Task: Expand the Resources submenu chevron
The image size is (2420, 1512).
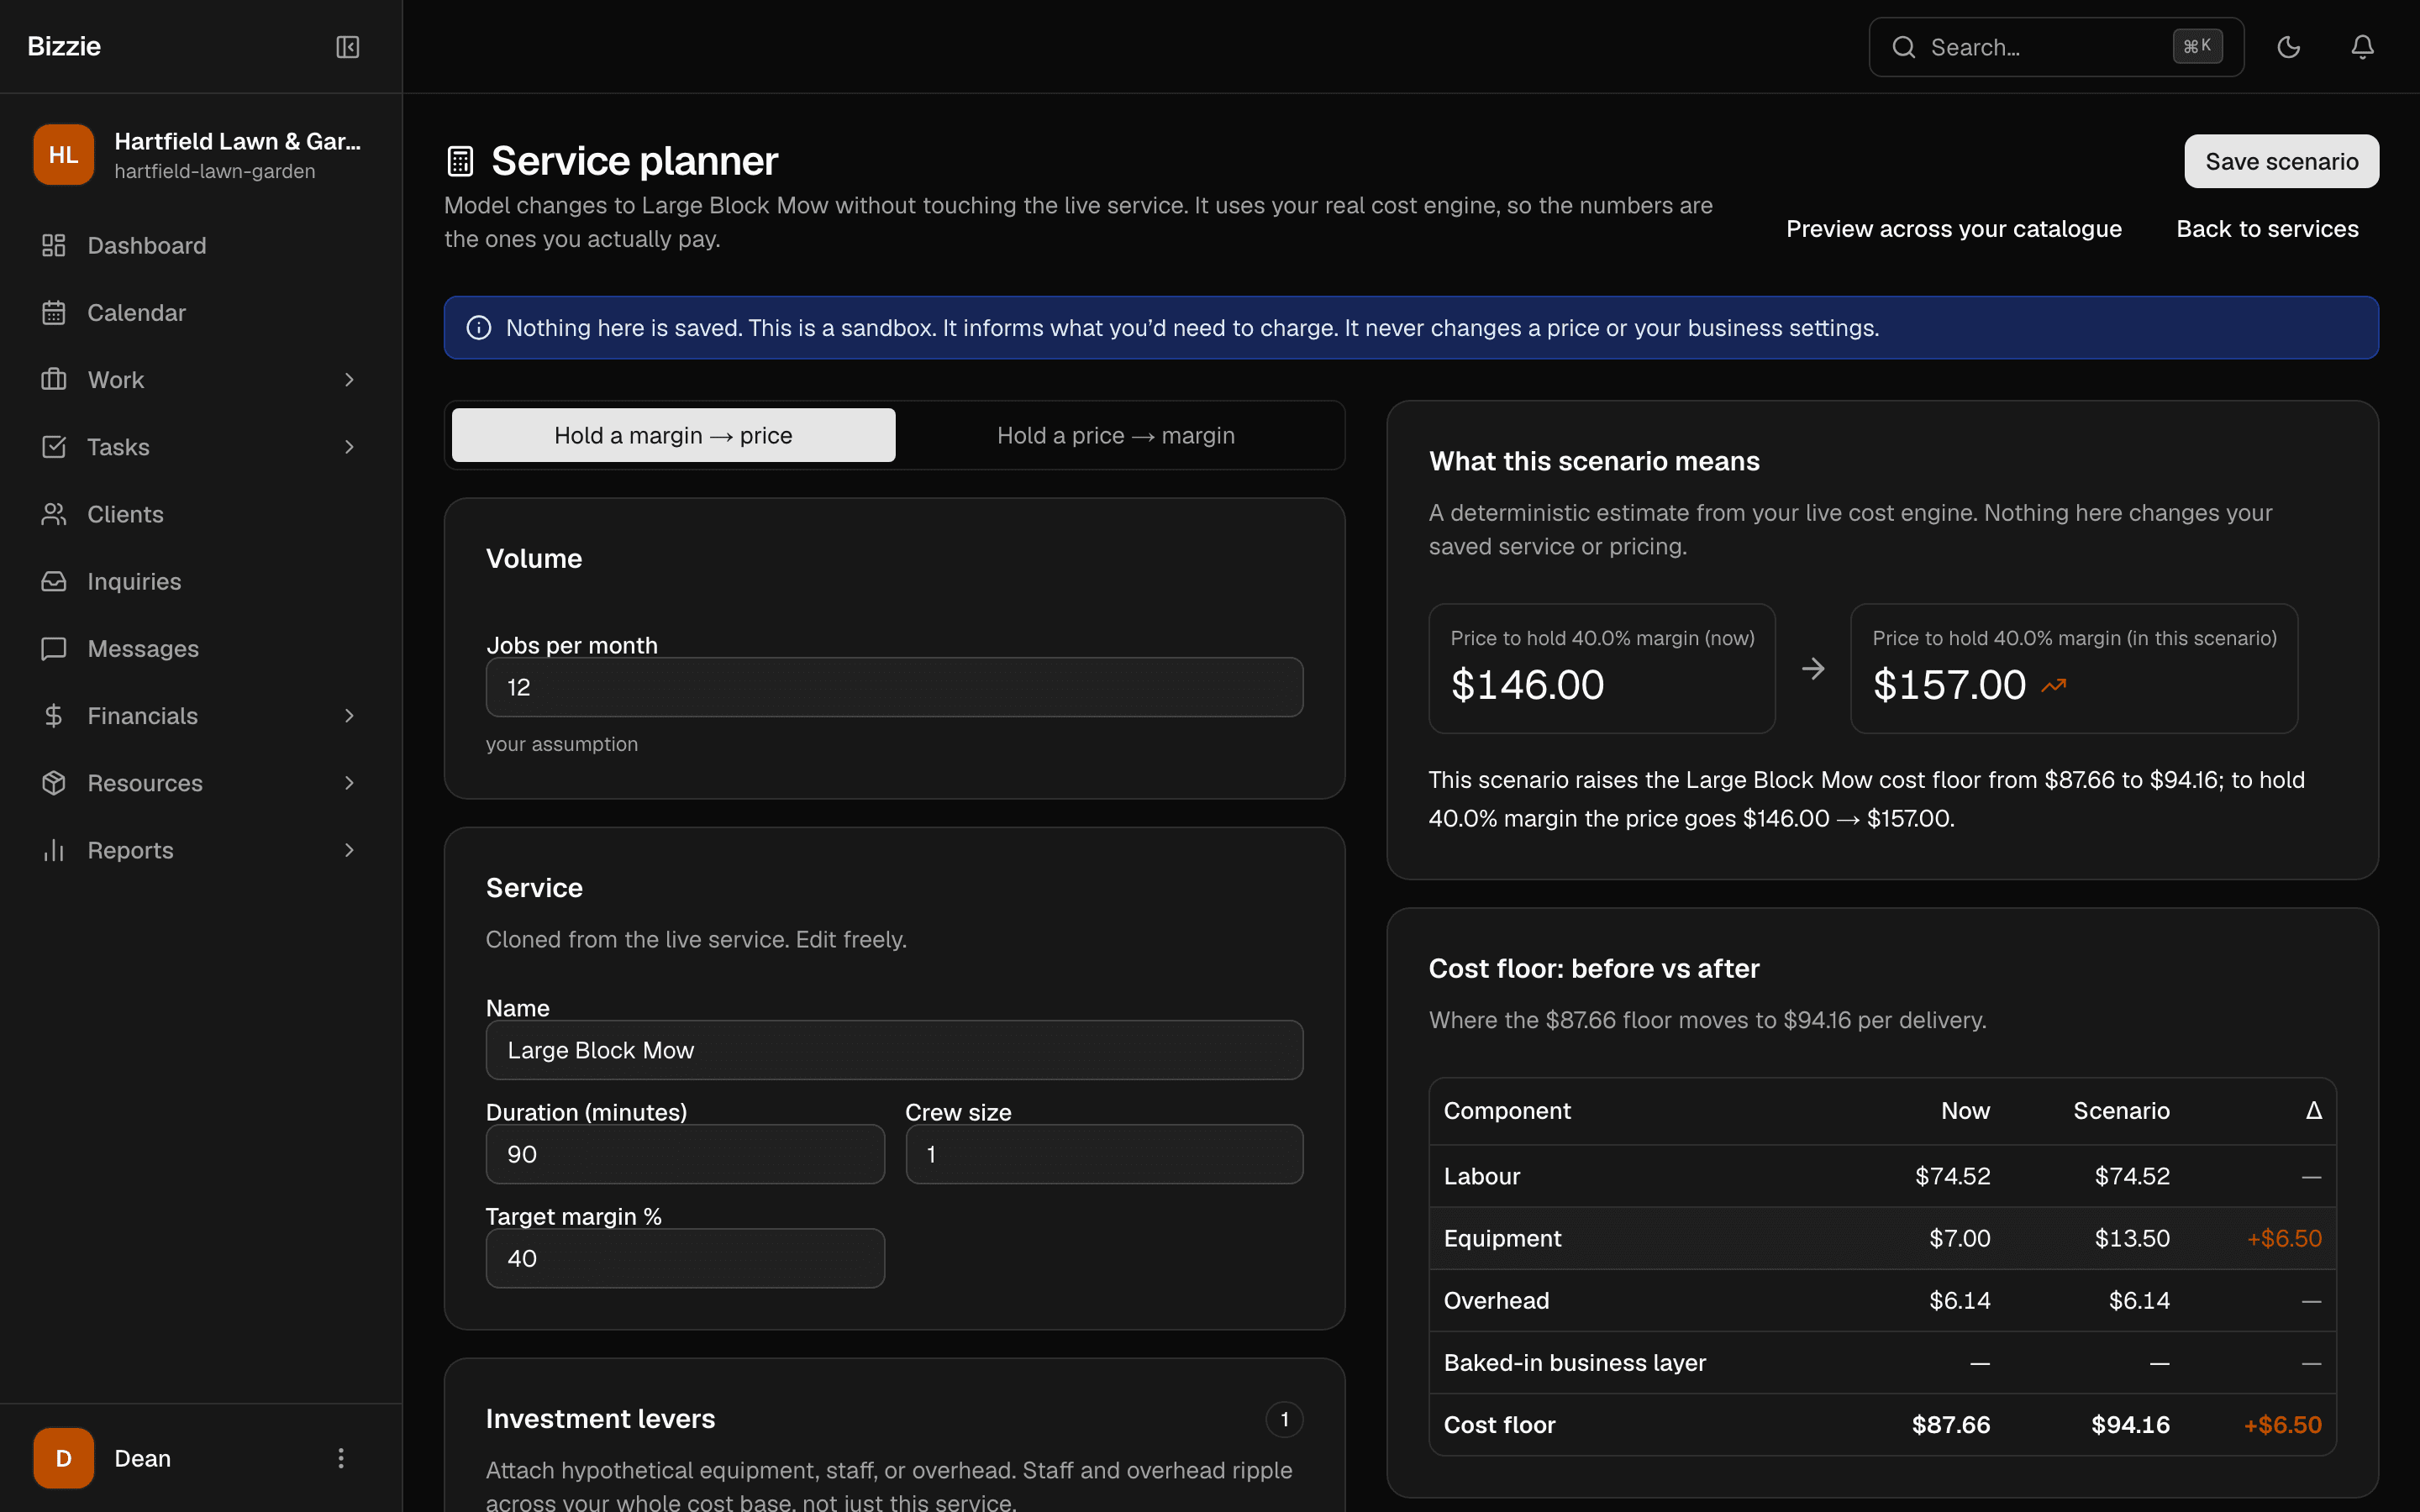Action: pos(349,783)
